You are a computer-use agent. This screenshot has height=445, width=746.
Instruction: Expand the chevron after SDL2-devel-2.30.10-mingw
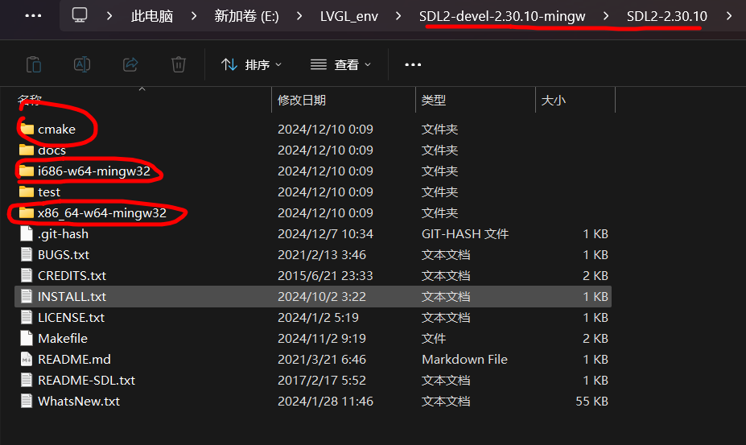click(606, 16)
